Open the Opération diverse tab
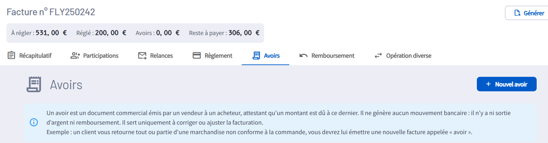The height and width of the screenshot is (143, 548). [x=409, y=56]
